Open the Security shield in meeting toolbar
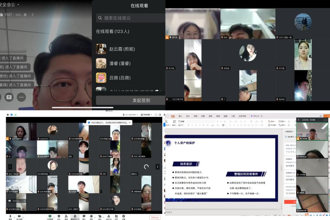This screenshot has width=330, height=220. point(59,217)
